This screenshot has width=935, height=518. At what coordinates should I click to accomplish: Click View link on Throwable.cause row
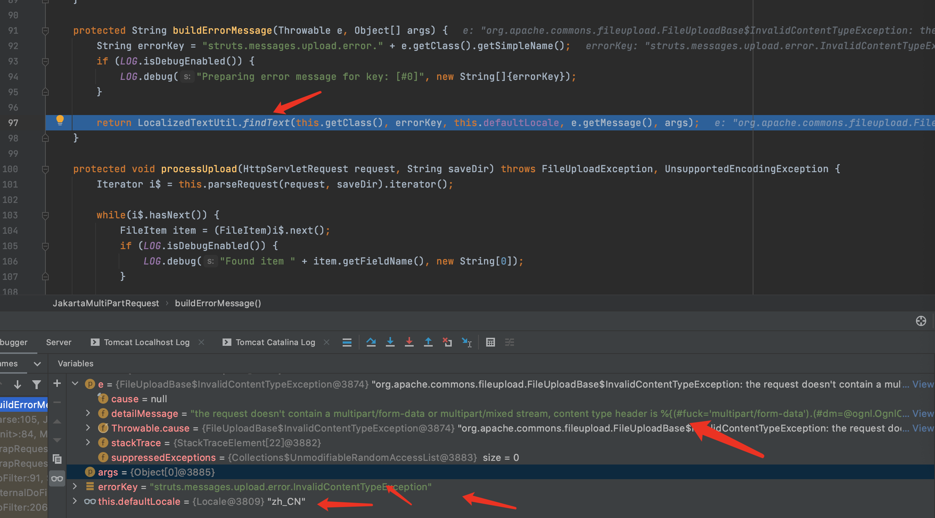tap(923, 428)
